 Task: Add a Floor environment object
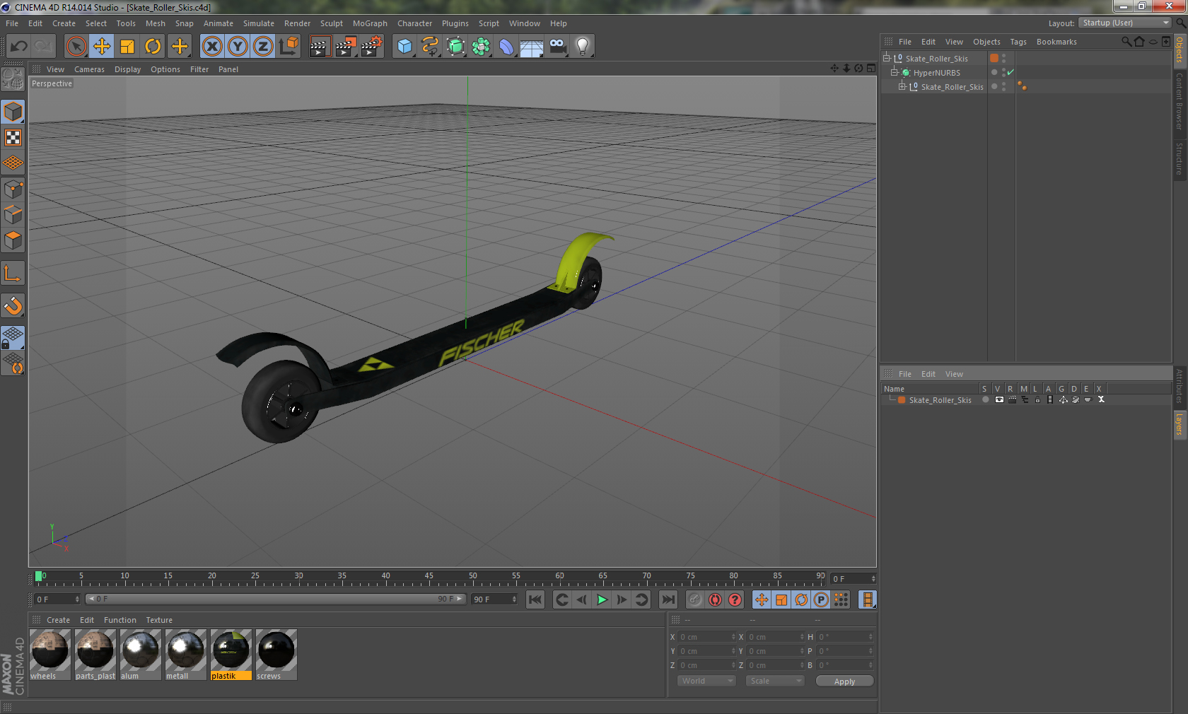click(532, 47)
